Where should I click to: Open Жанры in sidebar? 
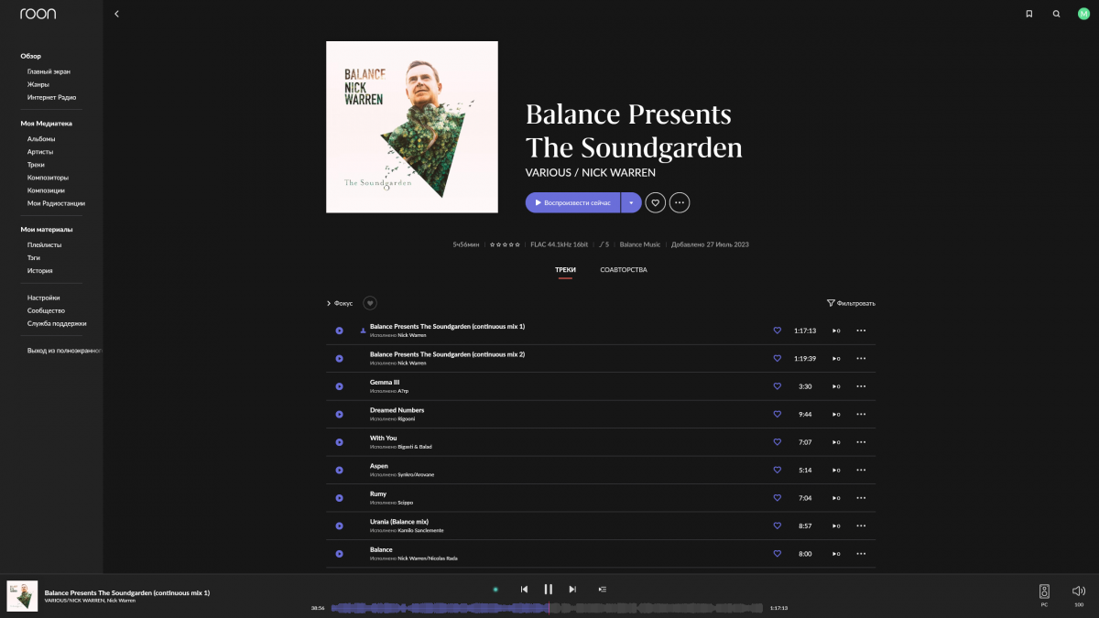(x=38, y=84)
